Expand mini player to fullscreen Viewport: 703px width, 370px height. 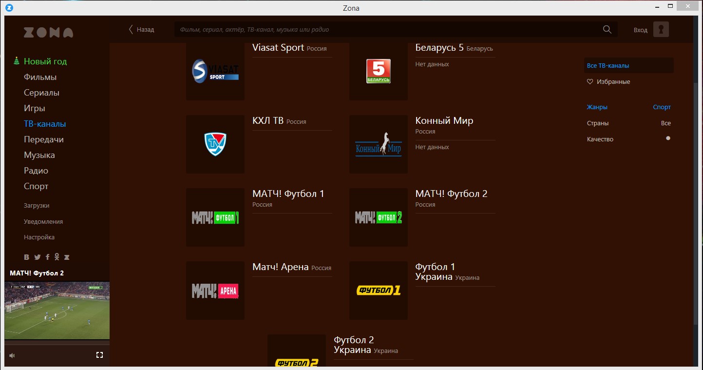pos(99,355)
